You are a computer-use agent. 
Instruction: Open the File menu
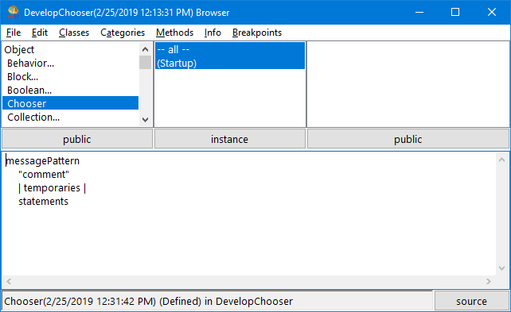pos(14,33)
